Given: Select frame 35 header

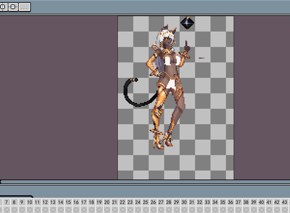Looking at the screenshot, I should coord(223,202).
